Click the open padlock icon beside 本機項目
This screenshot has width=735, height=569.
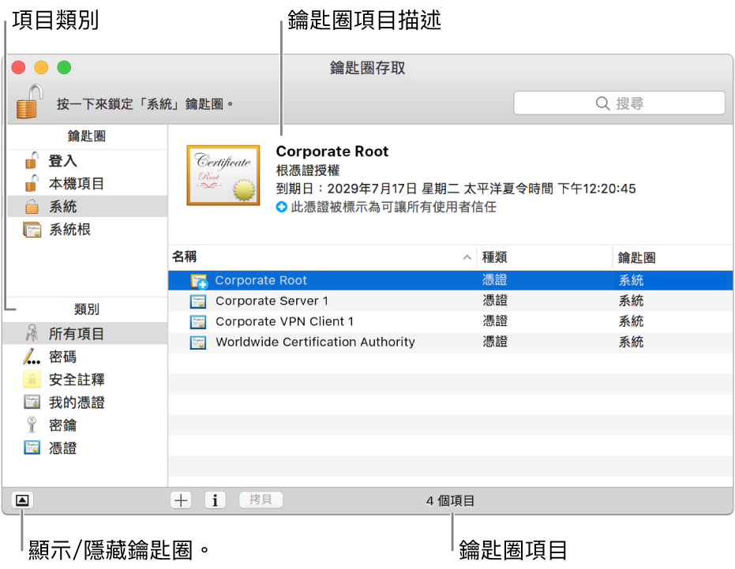pyautogui.click(x=32, y=183)
